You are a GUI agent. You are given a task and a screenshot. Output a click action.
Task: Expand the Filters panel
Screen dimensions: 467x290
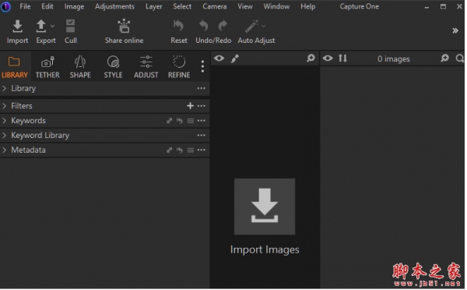tap(4, 106)
